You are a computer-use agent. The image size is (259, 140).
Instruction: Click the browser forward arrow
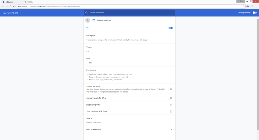click(x=7, y=6)
